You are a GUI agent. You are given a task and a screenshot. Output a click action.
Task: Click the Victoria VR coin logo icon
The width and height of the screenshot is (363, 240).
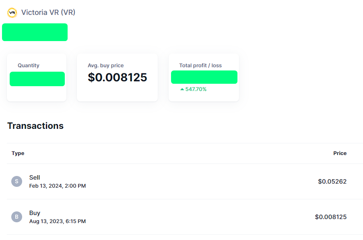coord(12,12)
